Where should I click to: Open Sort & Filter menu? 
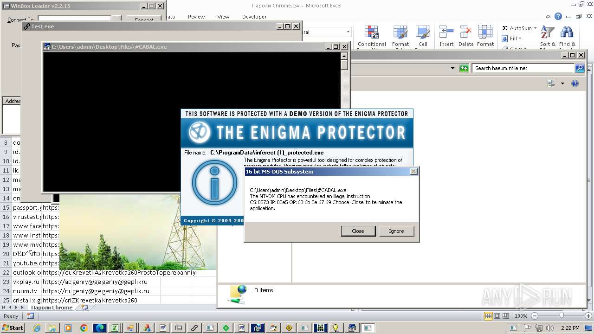(x=548, y=36)
